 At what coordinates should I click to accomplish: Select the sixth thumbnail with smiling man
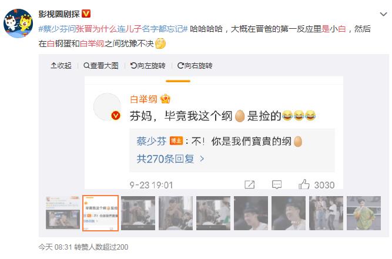click(x=251, y=213)
